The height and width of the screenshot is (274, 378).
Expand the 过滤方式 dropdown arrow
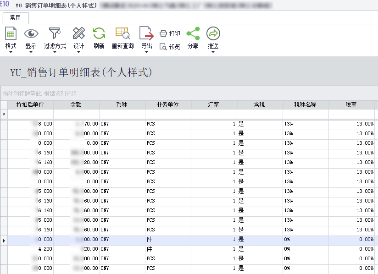55,52
